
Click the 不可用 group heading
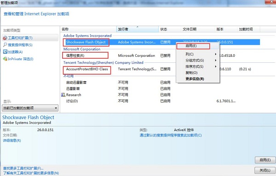pyautogui.click(x=69, y=76)
